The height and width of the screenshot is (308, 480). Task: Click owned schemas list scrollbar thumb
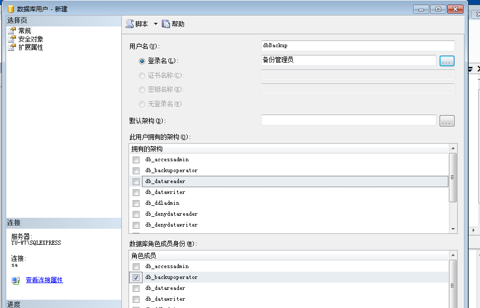click(453, 177)
